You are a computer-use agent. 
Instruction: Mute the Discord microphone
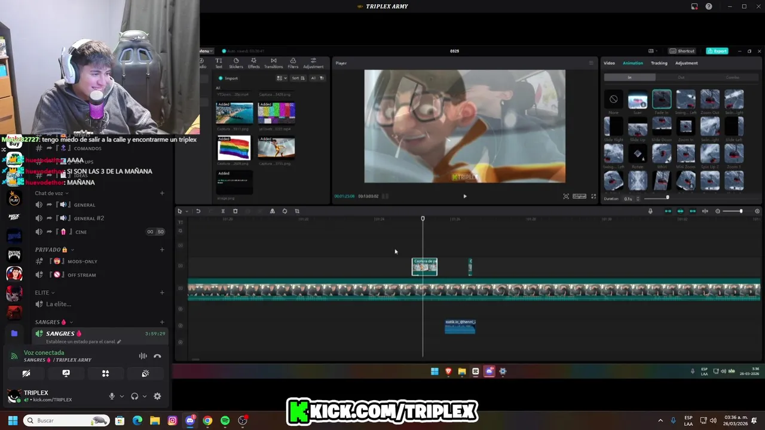click(112, 396)
